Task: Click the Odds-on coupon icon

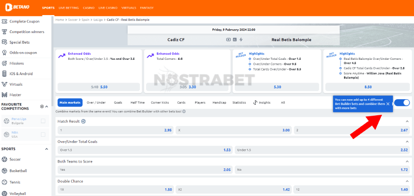Action: (4, 53)
